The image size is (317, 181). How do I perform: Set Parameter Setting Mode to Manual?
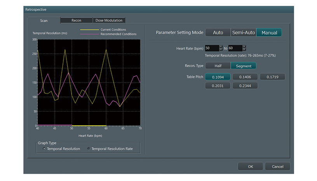point(269,33)
